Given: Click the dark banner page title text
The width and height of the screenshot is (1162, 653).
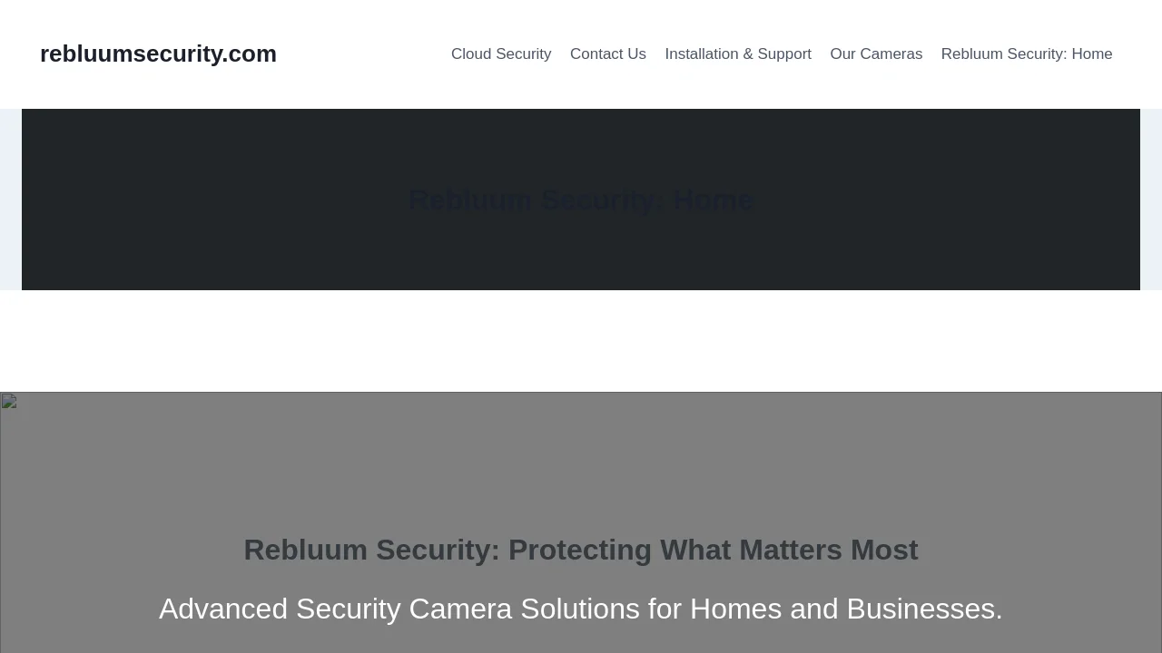Looking at the screenshot, I should 581,200.
